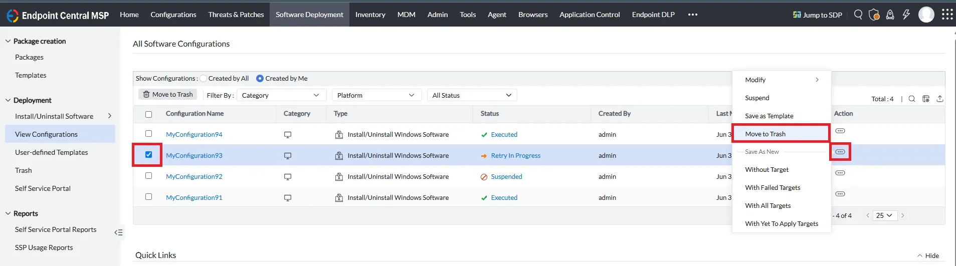Check the MyConfiguration94 row checkbox
Viewport: 956px width, 266px height.
click(x=148, y=134)
